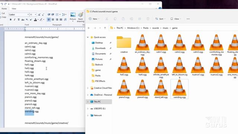The height and width of the screenshot is (134, 238).
Task: Open the font color dropdown arrow
Action: pyautogui.click(x=38, y=20)
